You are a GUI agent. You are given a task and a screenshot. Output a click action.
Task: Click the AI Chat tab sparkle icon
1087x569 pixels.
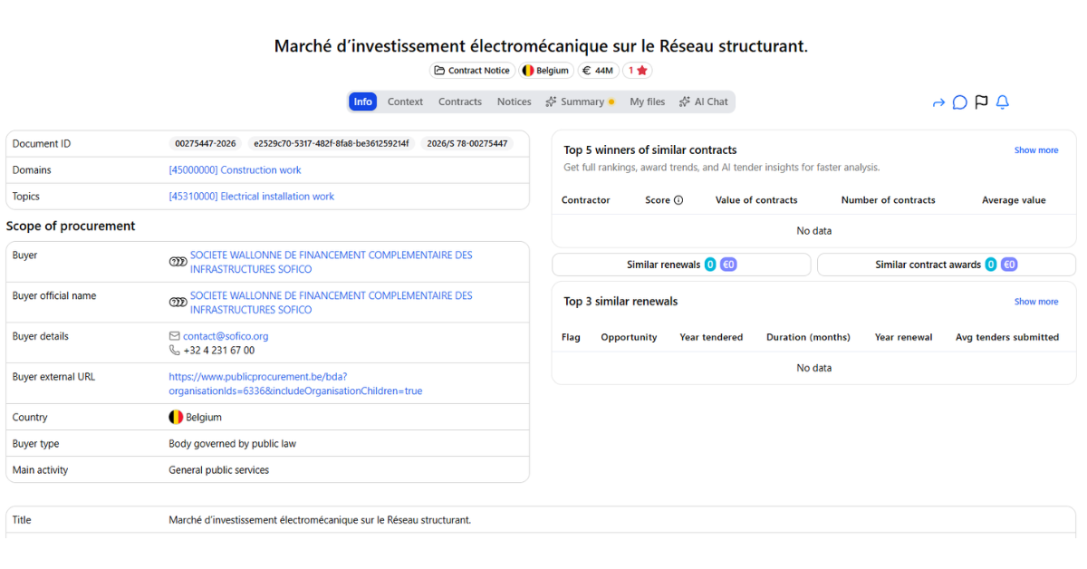[685, 102]
